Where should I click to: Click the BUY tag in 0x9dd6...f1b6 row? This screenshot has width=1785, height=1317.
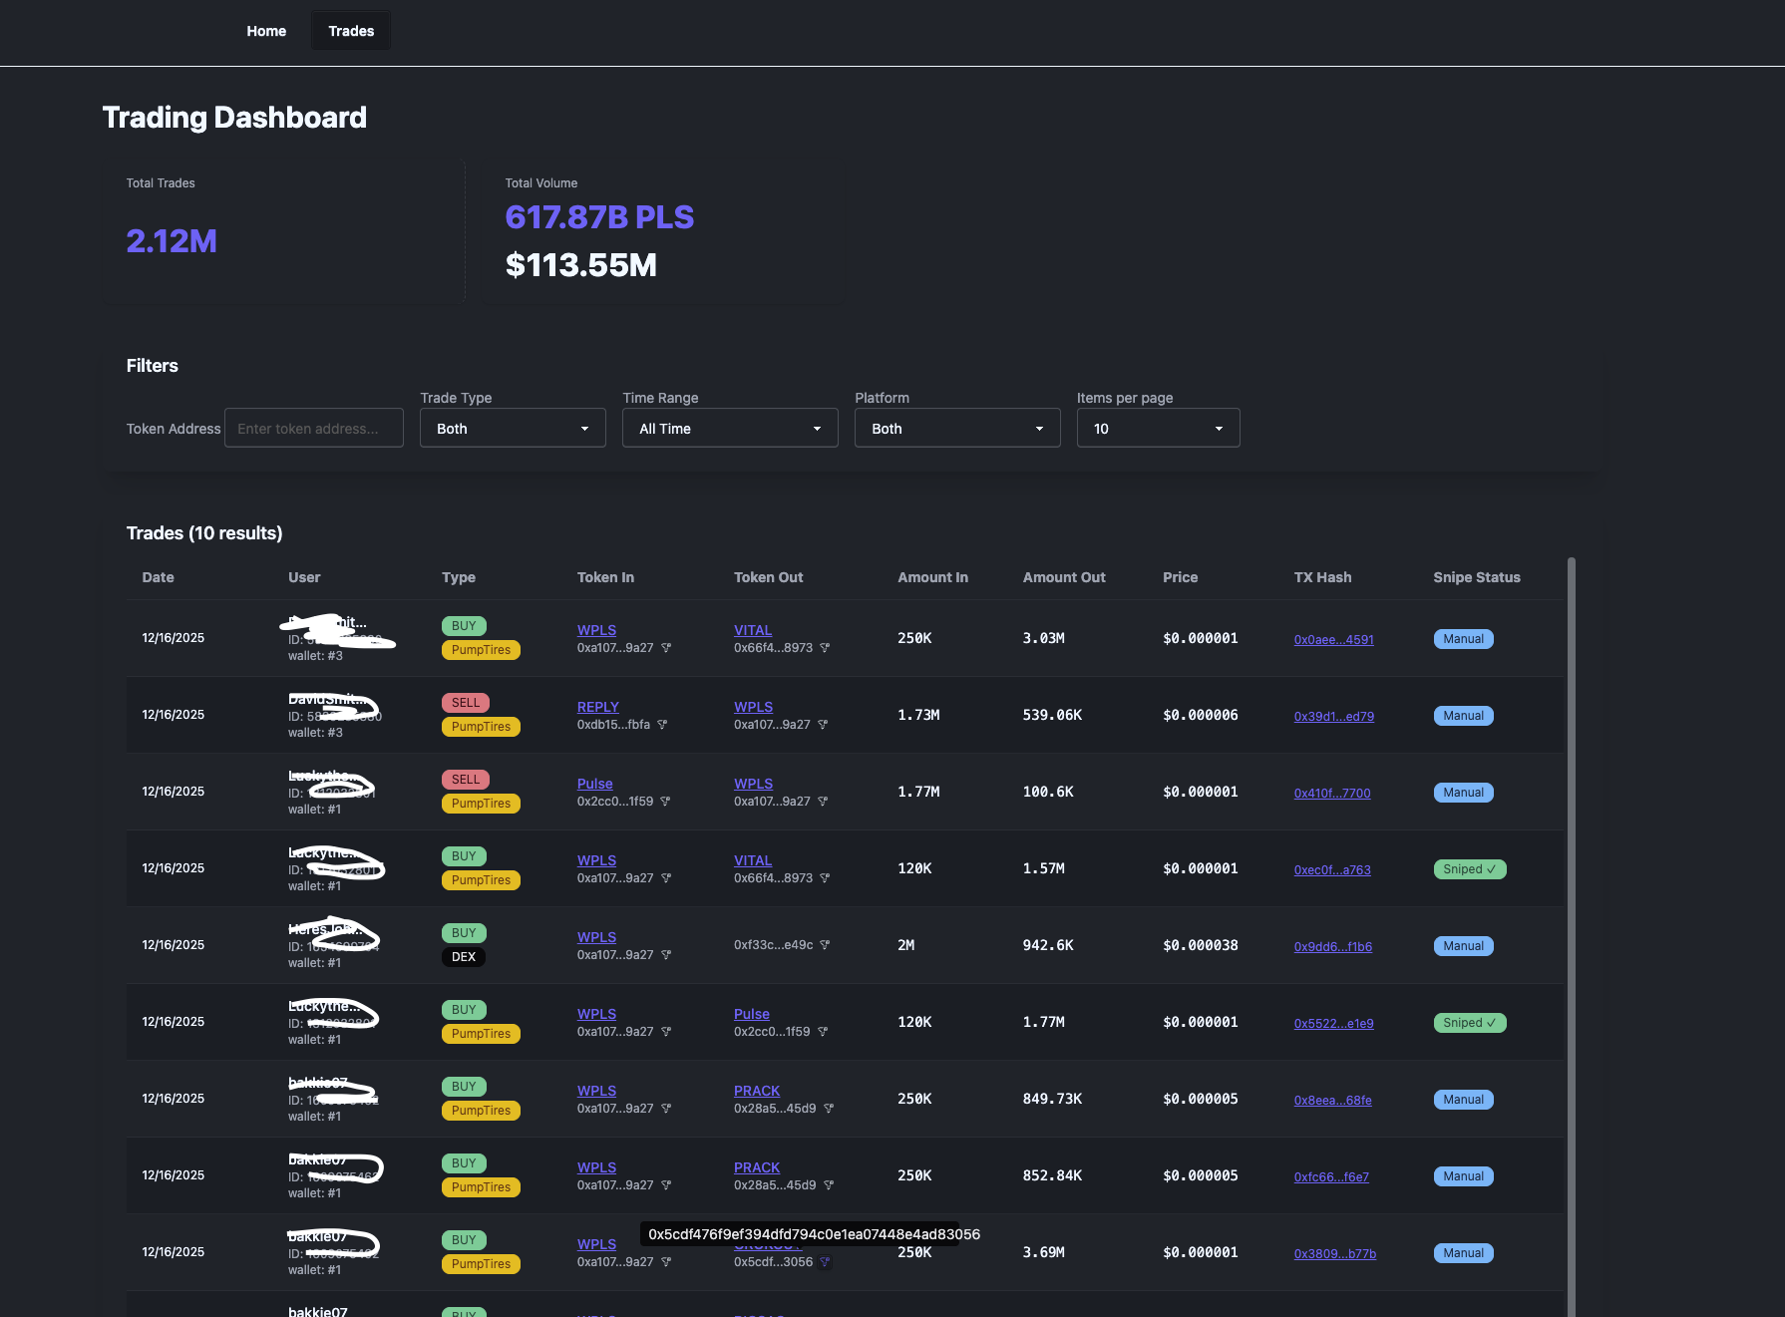click(x=464, y=933)
